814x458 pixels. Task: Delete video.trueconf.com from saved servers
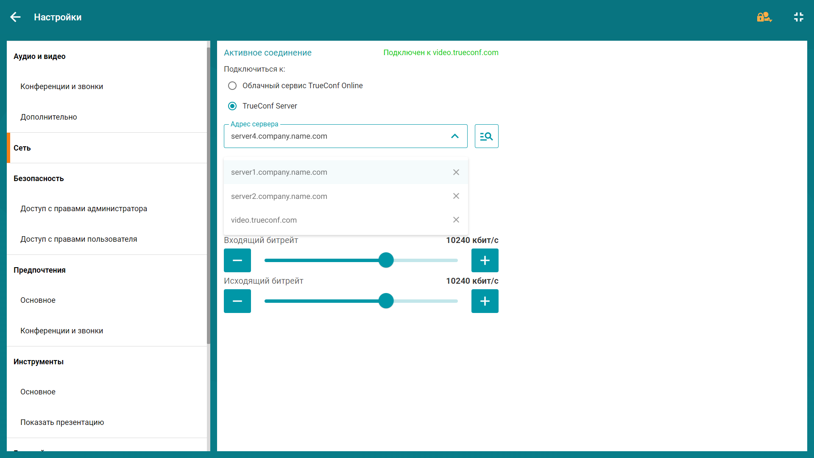(x=456, y=220)
